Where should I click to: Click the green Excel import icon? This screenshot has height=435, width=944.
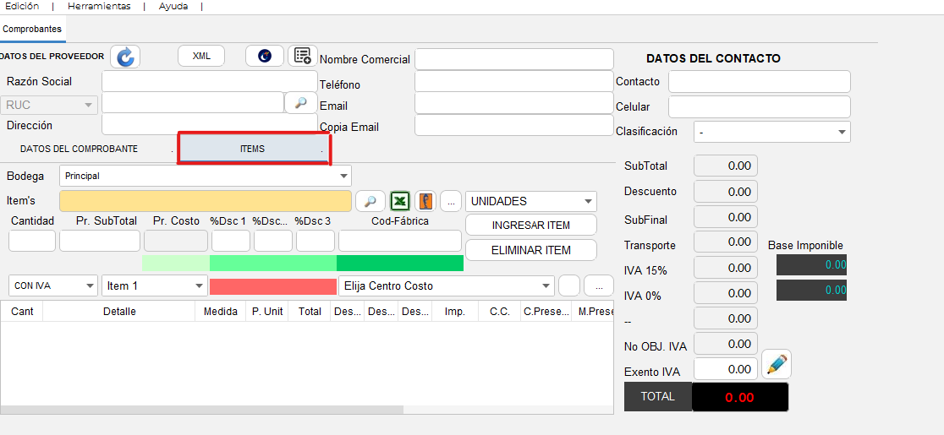[400, 202]
